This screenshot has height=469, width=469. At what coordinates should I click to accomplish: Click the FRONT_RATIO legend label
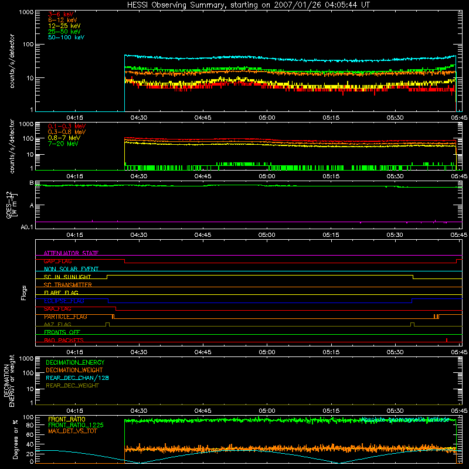(67, 419)
